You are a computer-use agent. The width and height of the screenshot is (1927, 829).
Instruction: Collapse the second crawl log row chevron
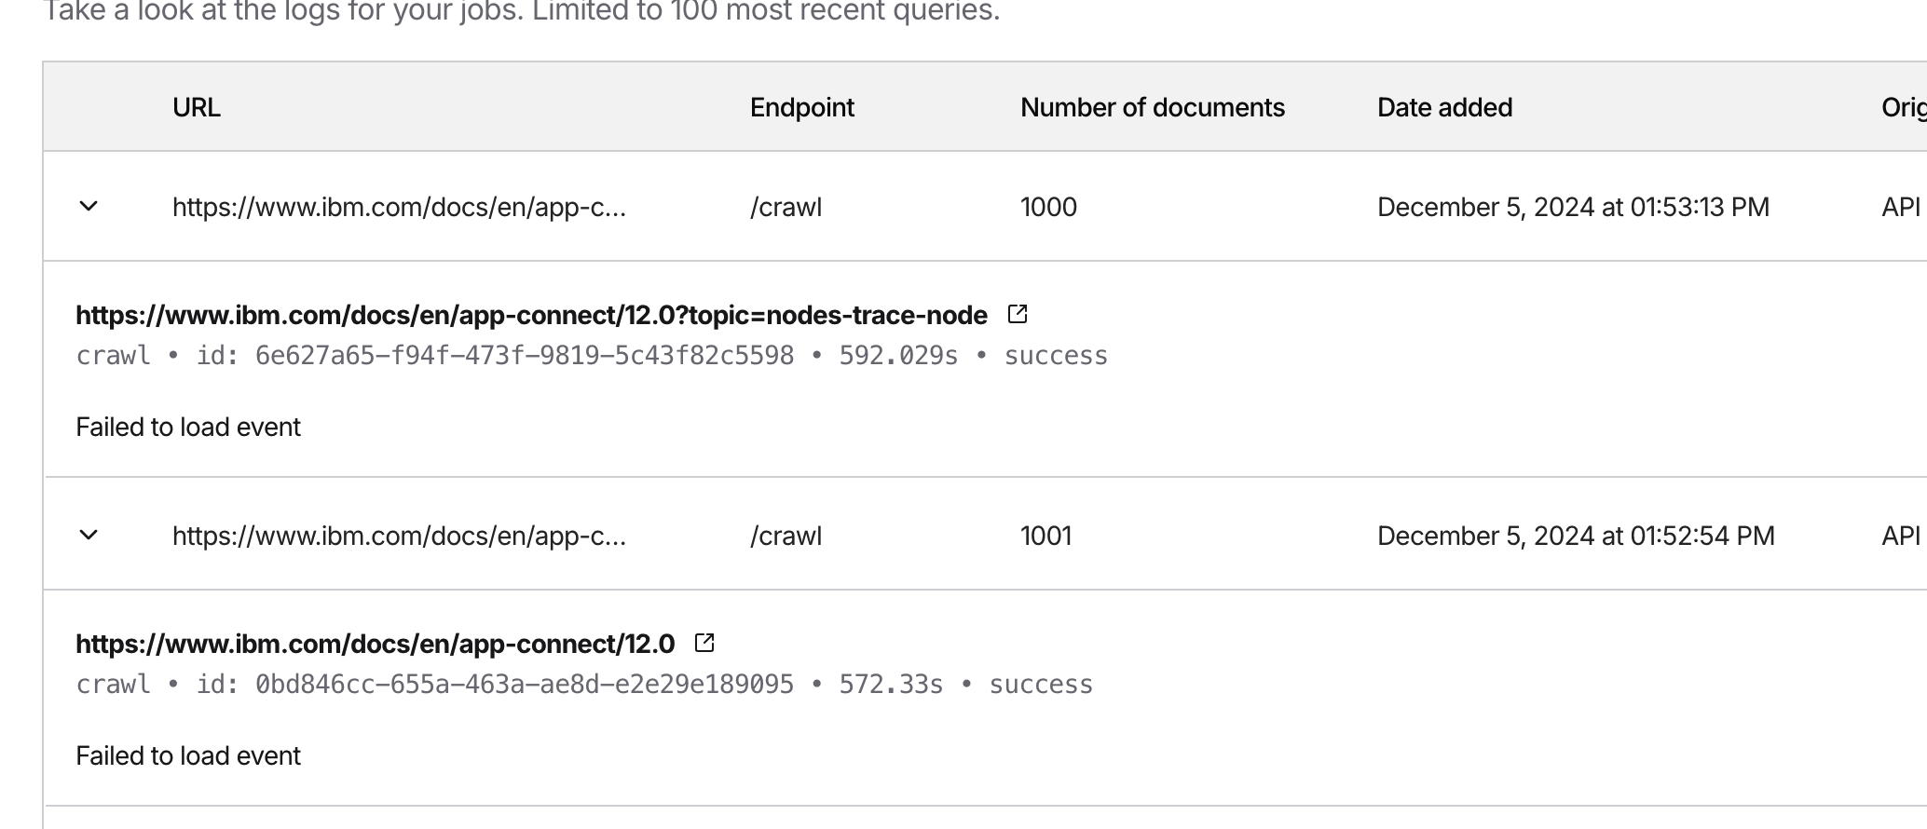pos(89,535)
